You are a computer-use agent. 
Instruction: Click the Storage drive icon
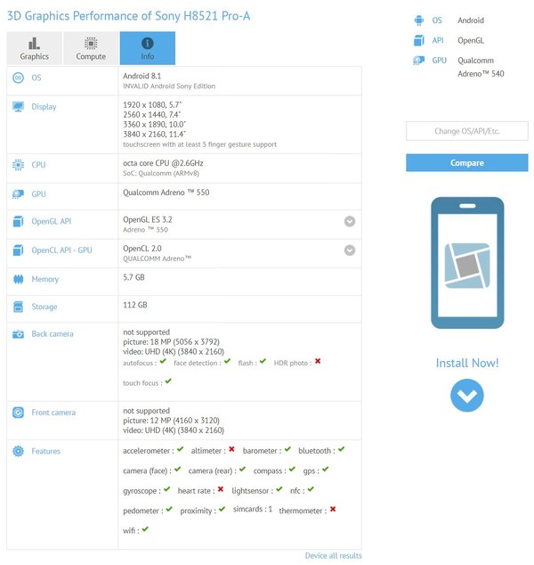tap(18, 307)
